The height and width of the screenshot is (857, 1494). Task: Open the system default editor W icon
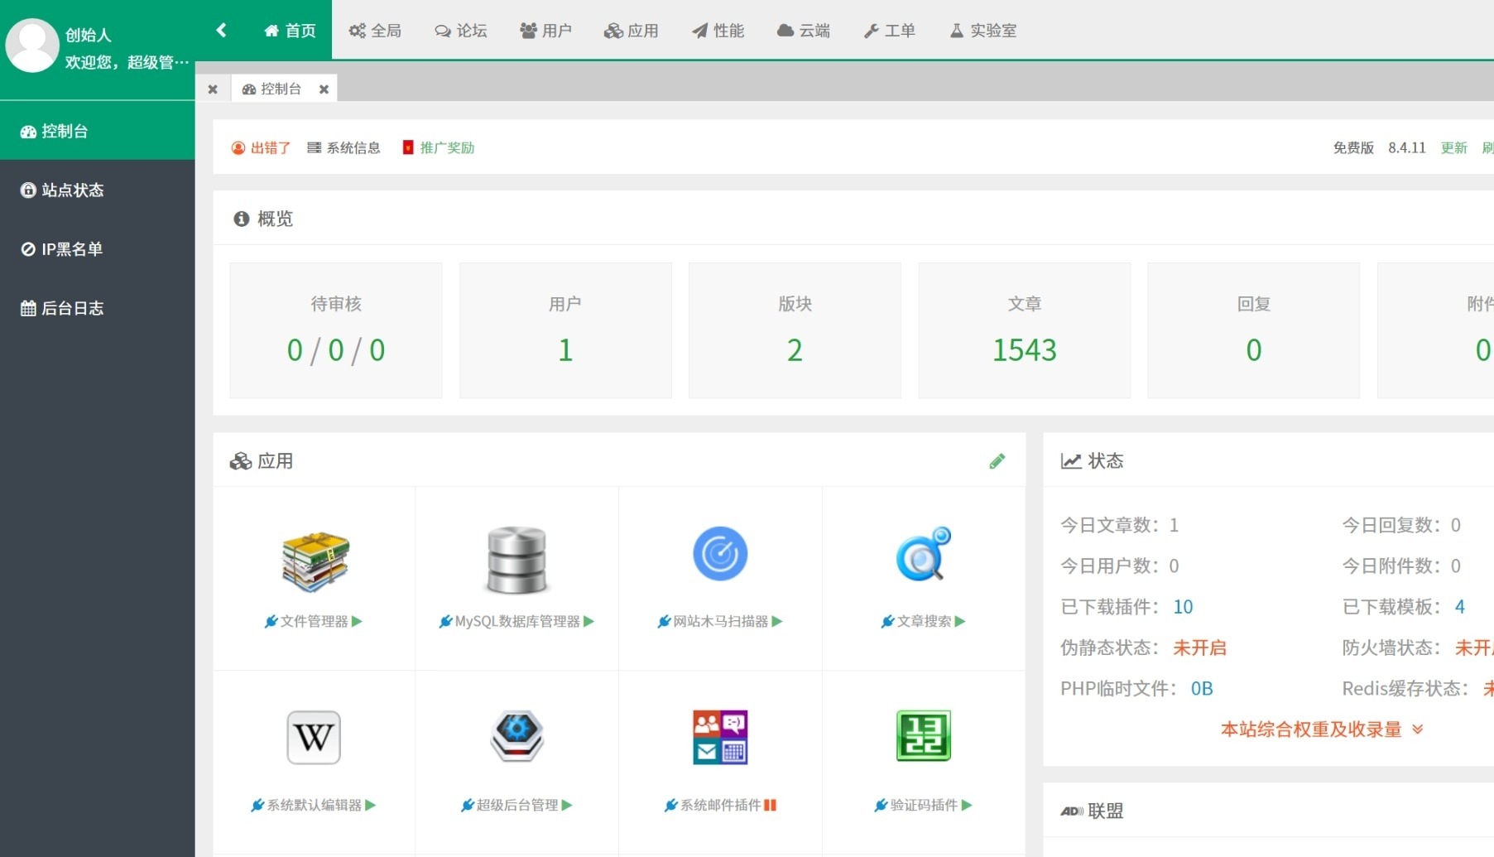coord(314,737)
